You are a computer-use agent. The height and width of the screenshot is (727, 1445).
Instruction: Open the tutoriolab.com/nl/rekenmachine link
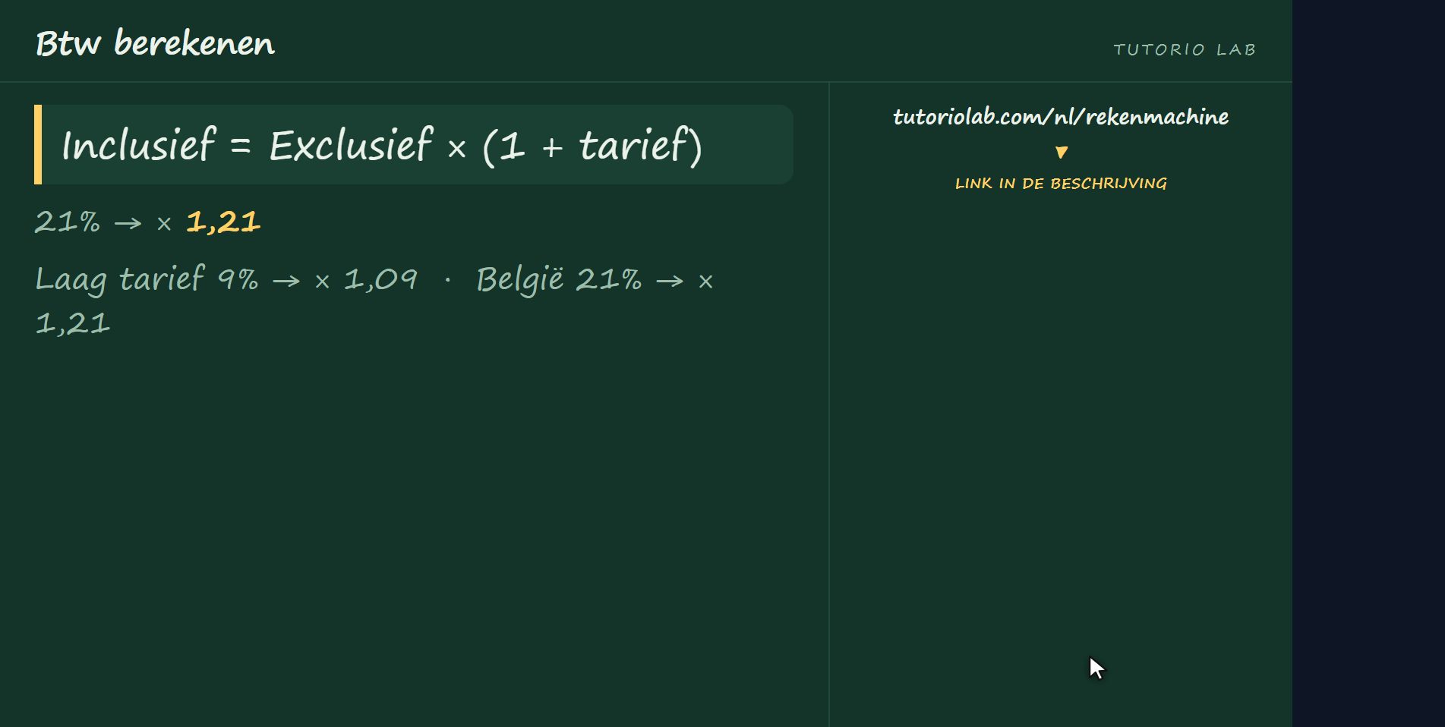1061,117
